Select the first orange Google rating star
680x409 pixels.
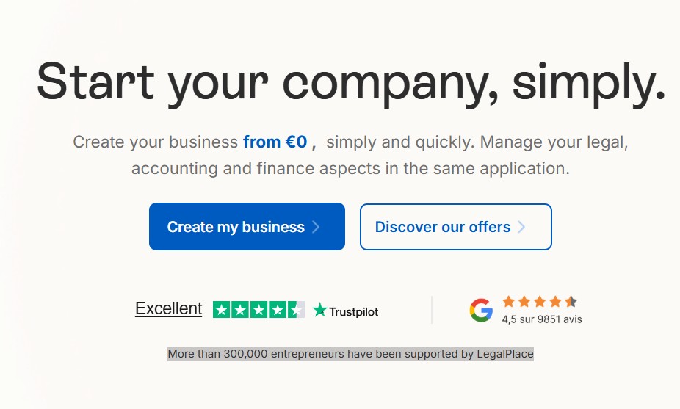[508, 301]
